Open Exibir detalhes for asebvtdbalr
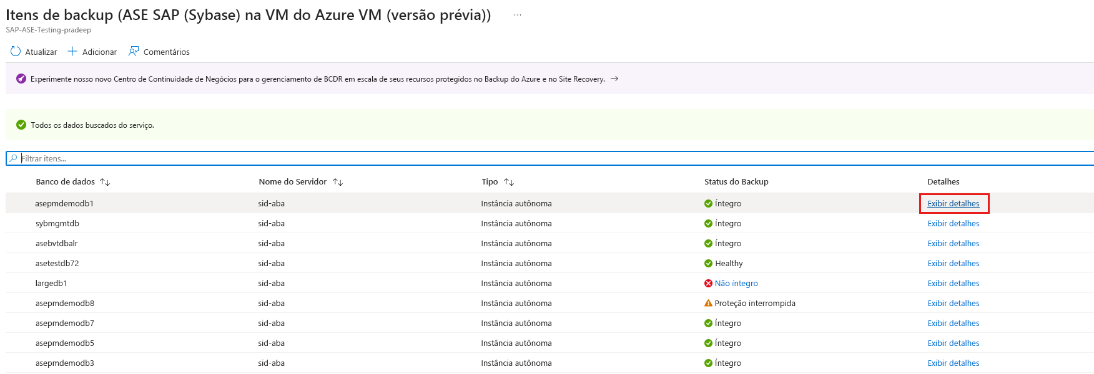The width and height of the screenshot is (1094, 374). tap(954, 243)
